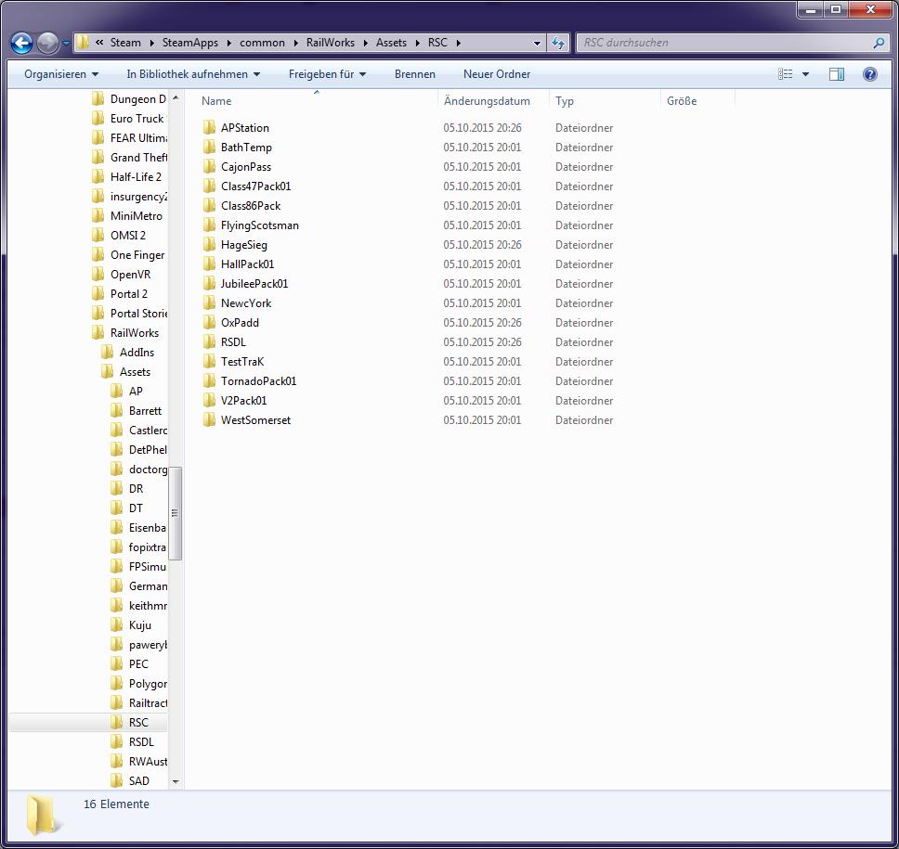Image resolution: width=899 pixels, height=849 pixels.
Task: Toggle the preview pane icon
Action: (837, 74)
